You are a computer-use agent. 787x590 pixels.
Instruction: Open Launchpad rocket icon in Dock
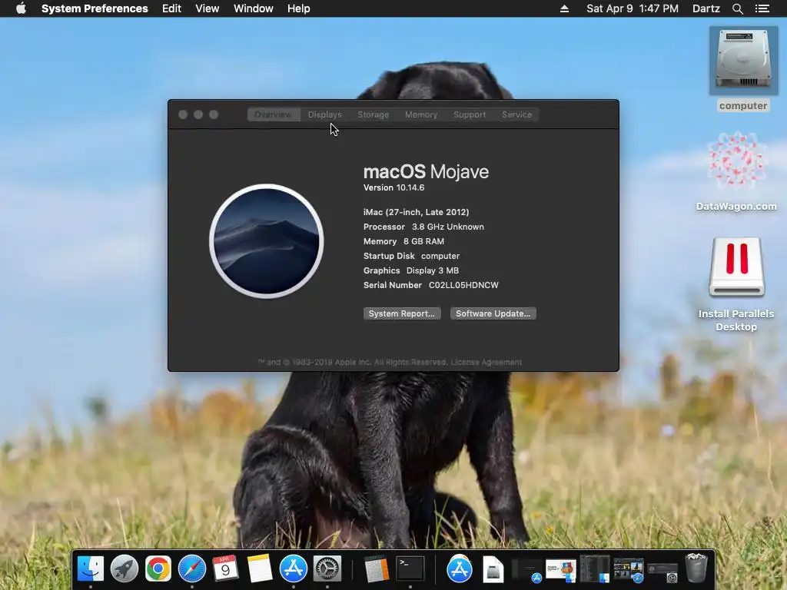(x=125, y=568)
